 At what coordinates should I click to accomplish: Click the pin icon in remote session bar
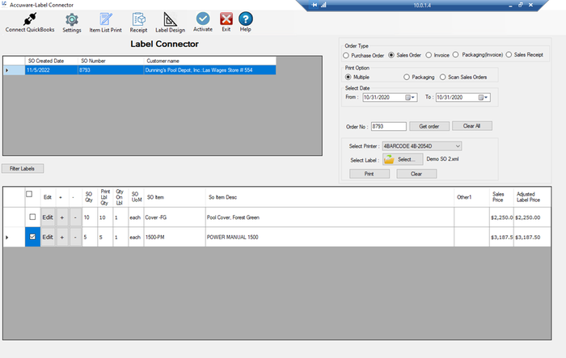315,5
